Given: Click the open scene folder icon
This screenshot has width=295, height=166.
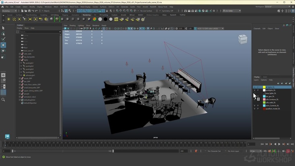Looking at the screenshot, I should click(x=26, y=11).
